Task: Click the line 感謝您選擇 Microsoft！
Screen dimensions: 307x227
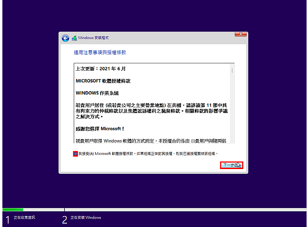Action: pyautogui.click(x=100, y=129)
